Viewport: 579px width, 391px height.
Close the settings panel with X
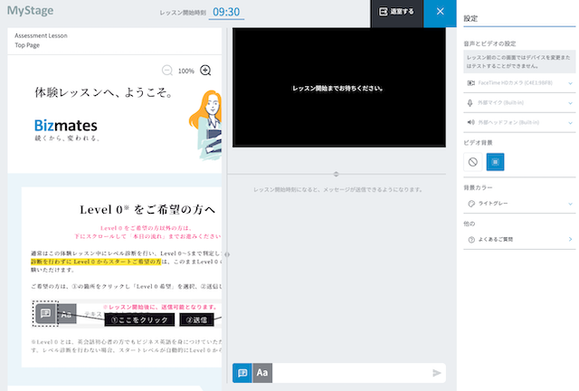point(440,12)
